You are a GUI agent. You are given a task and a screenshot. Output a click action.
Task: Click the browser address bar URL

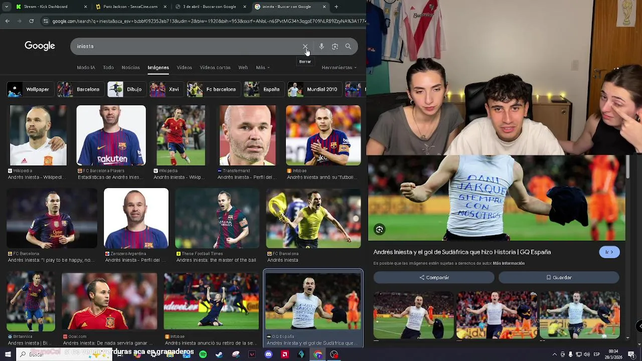point(208,21)
